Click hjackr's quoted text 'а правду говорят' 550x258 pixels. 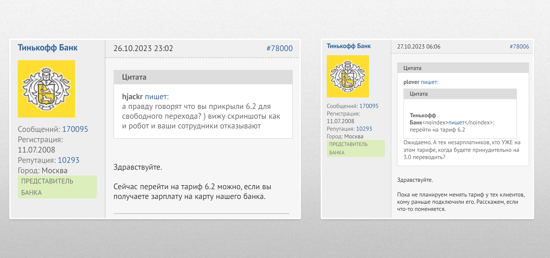201,116
